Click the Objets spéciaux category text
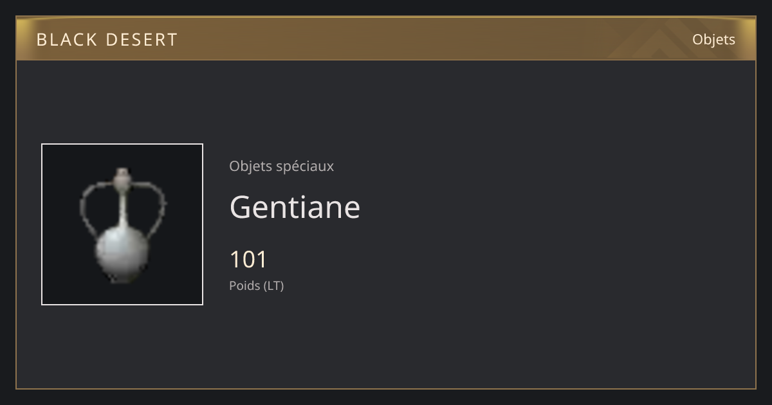The image size is (772, 405). pyautogui.click(x=281, y=166)
